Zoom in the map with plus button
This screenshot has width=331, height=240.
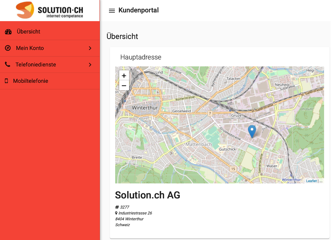coord(124,76)
